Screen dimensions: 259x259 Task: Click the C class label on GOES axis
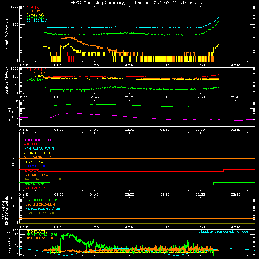pyautogui.click(x=17, y=109)
